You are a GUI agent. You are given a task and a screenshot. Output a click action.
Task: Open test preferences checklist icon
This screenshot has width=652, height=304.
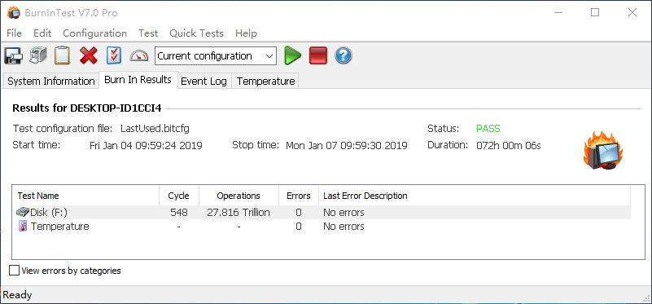[113, 55]
